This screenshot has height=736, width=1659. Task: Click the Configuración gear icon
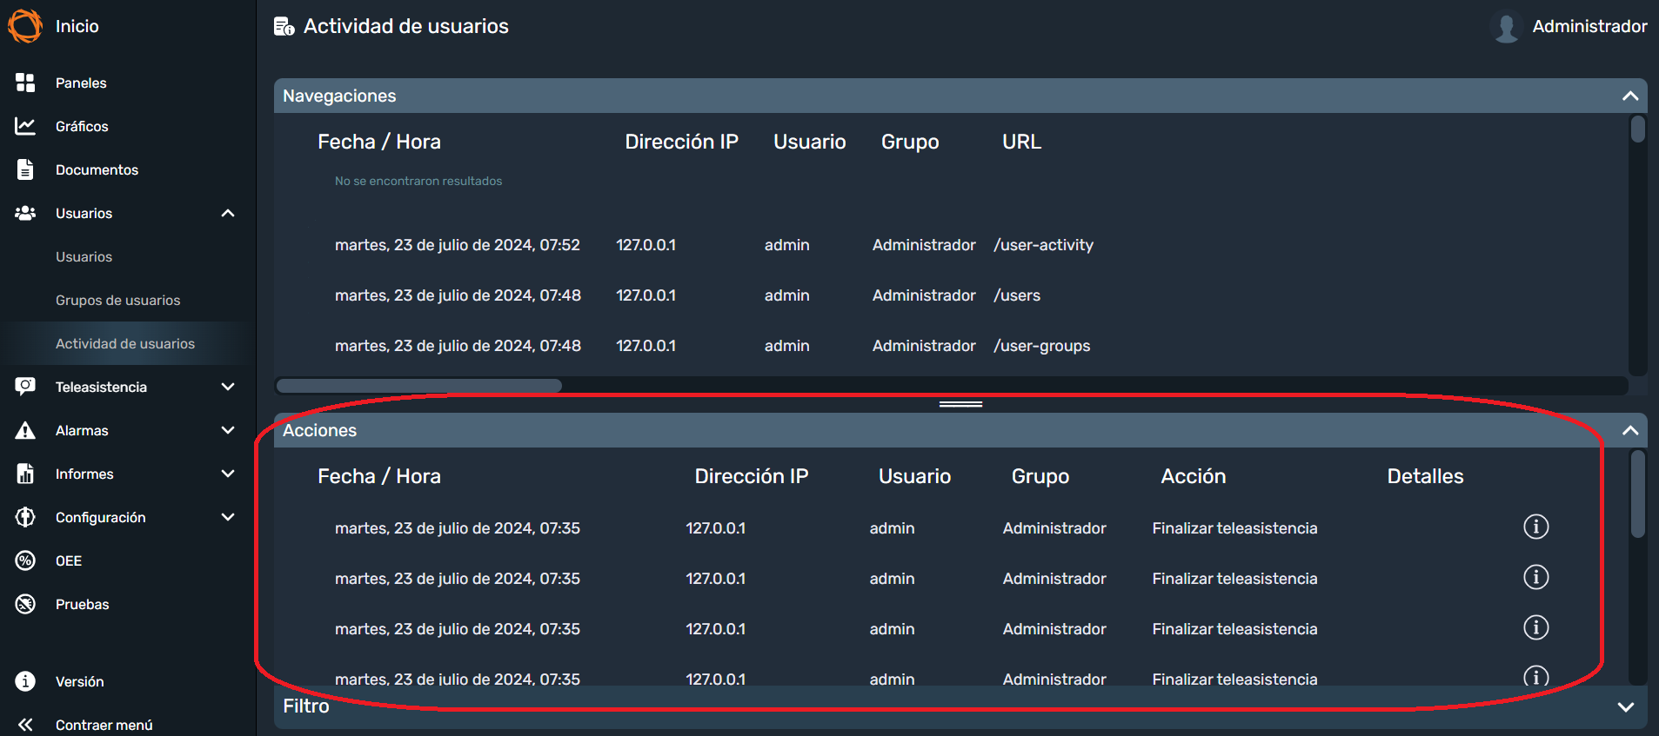[25, 517]
